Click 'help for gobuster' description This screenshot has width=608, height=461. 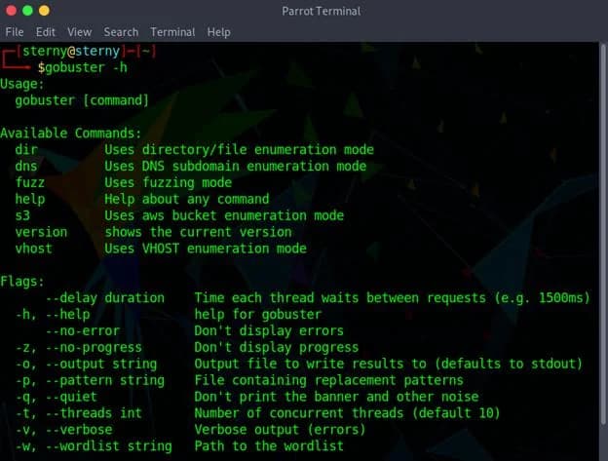[x=258, y=315]
